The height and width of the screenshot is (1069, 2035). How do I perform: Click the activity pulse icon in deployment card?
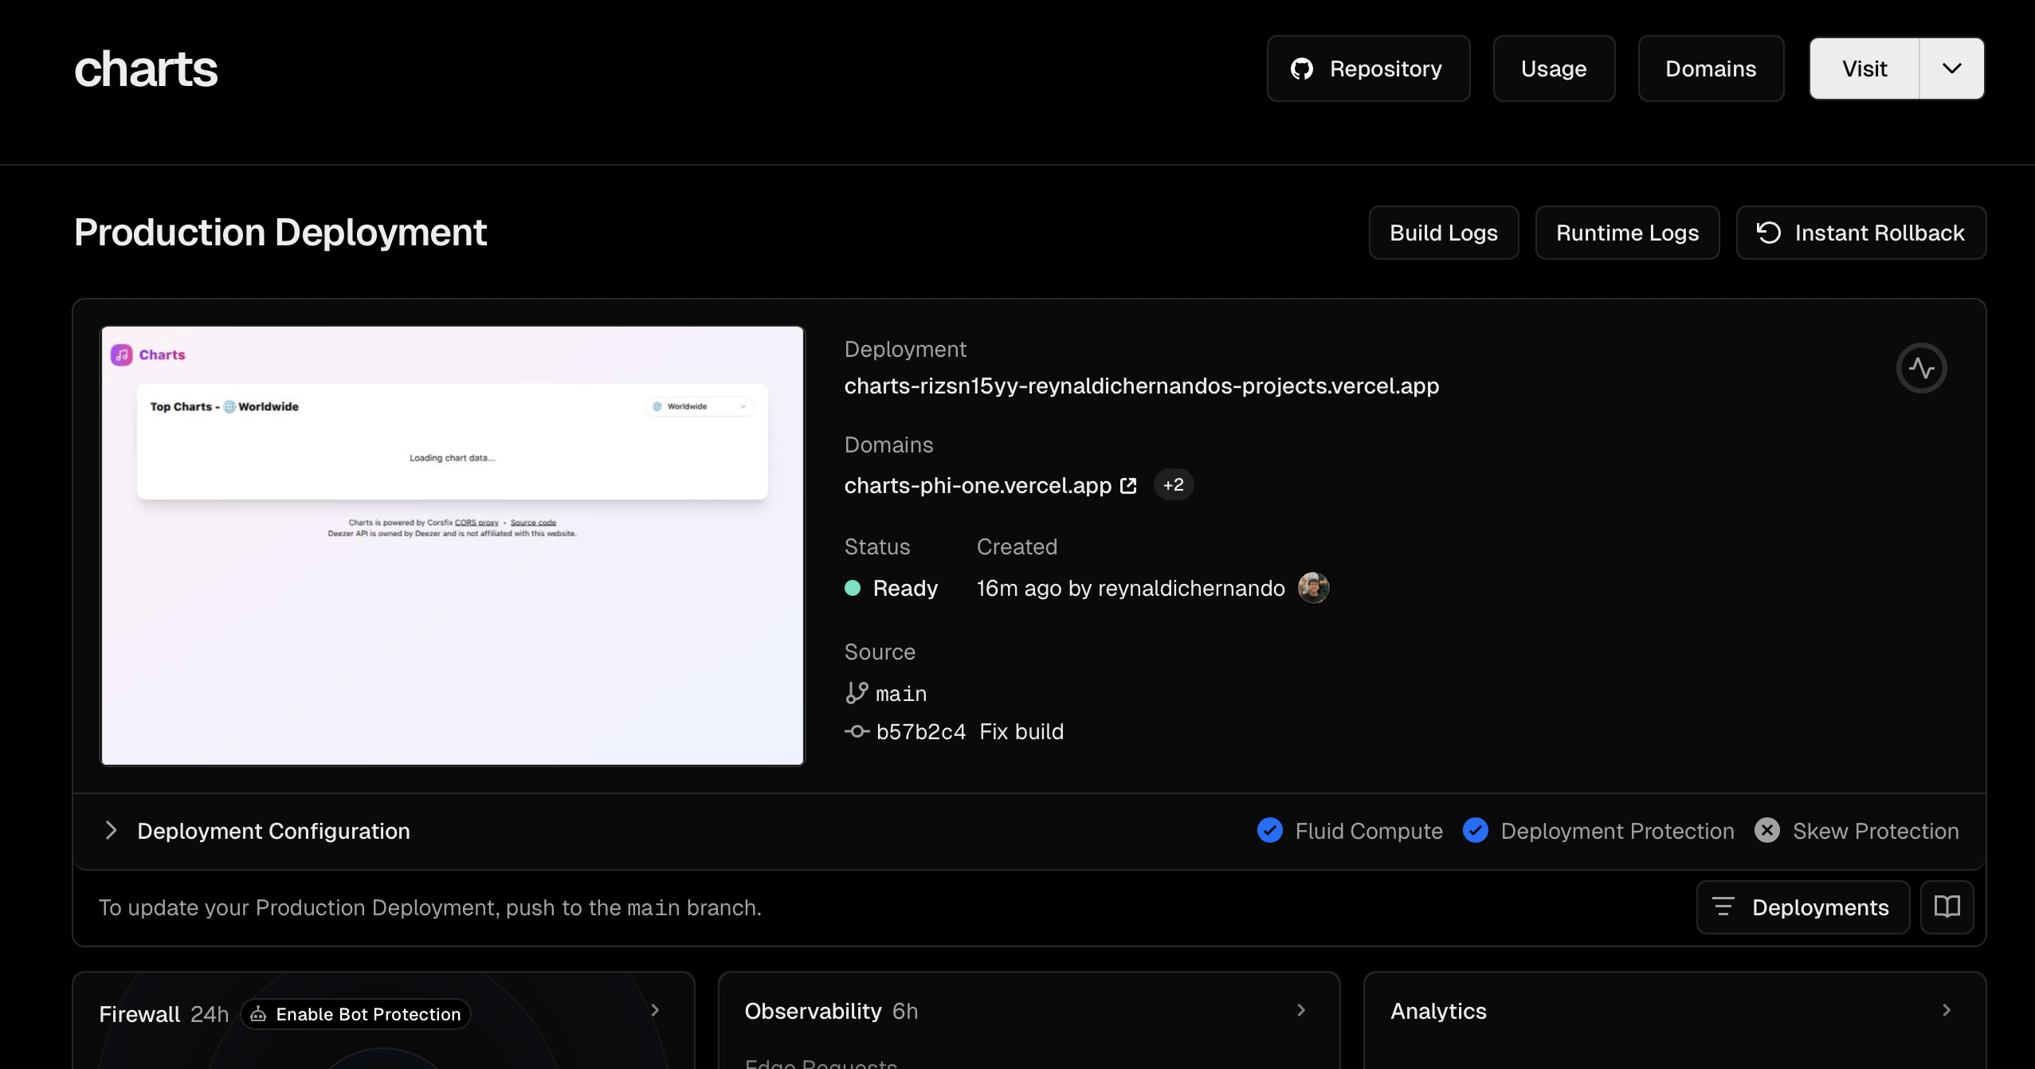point(1921,368)
